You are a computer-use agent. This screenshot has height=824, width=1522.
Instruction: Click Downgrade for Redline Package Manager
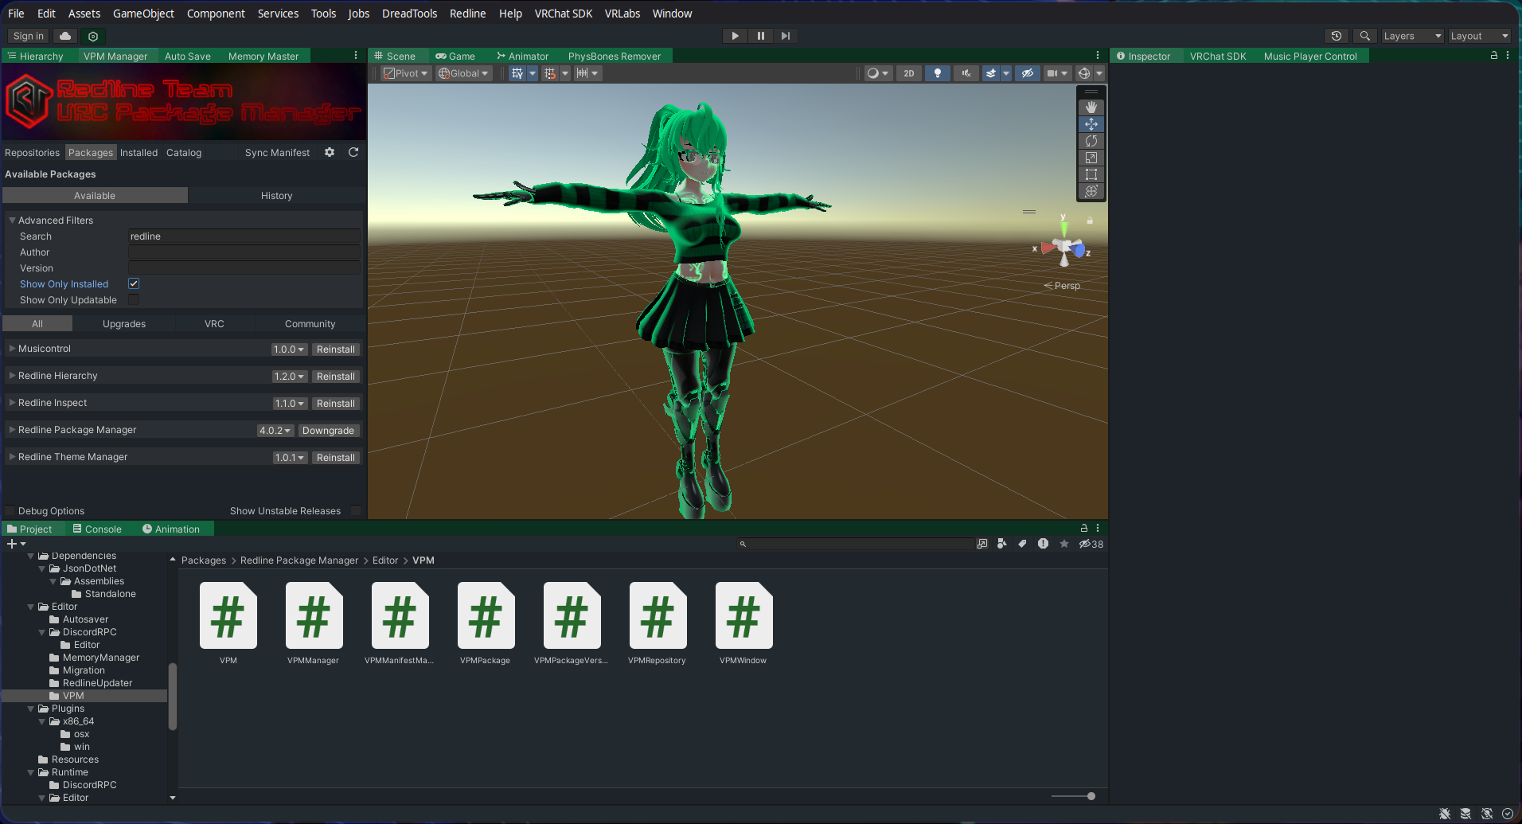328,431
